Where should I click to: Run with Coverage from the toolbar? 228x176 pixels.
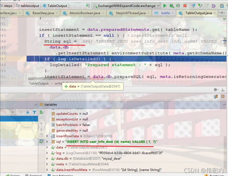click(178, 6)
